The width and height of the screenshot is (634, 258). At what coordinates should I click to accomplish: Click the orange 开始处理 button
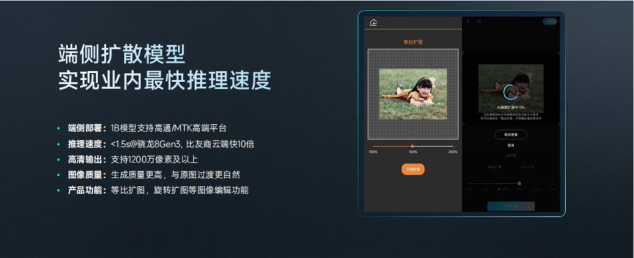click(x=413, y=169)
